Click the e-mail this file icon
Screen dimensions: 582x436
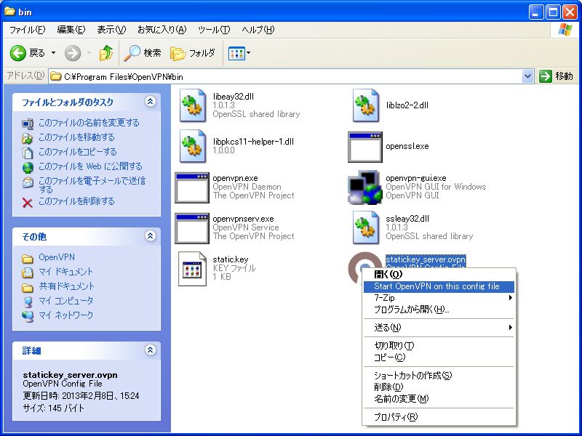(28, 182)
